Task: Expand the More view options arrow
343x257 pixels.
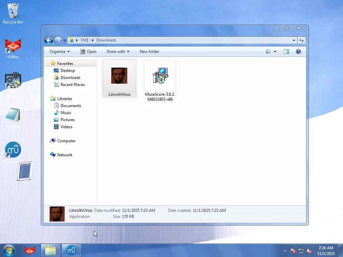Action: (x=275, y=52)
